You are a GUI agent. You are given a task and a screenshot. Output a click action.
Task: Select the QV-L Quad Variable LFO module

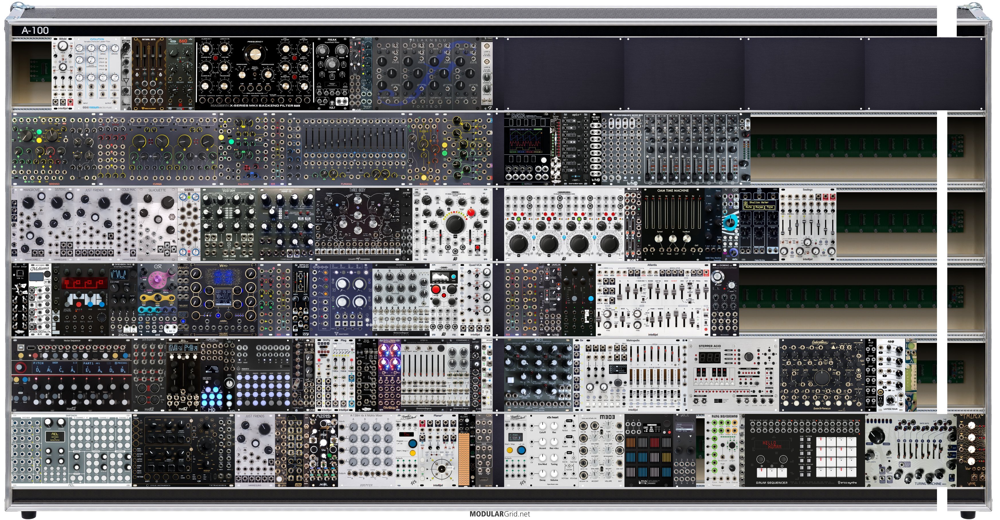click(x=184, y=375)
